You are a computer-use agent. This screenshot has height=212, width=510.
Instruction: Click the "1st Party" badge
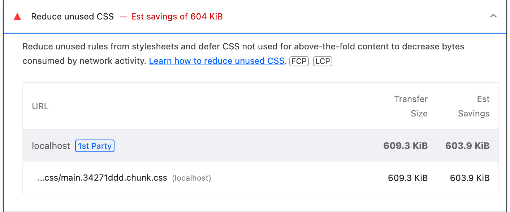click(95, 146)
